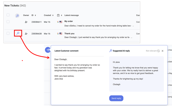The height and width of the screenshot is (106, 172).
Task: Click Thanks for brightening up my day line
Action: click(128, 79)
